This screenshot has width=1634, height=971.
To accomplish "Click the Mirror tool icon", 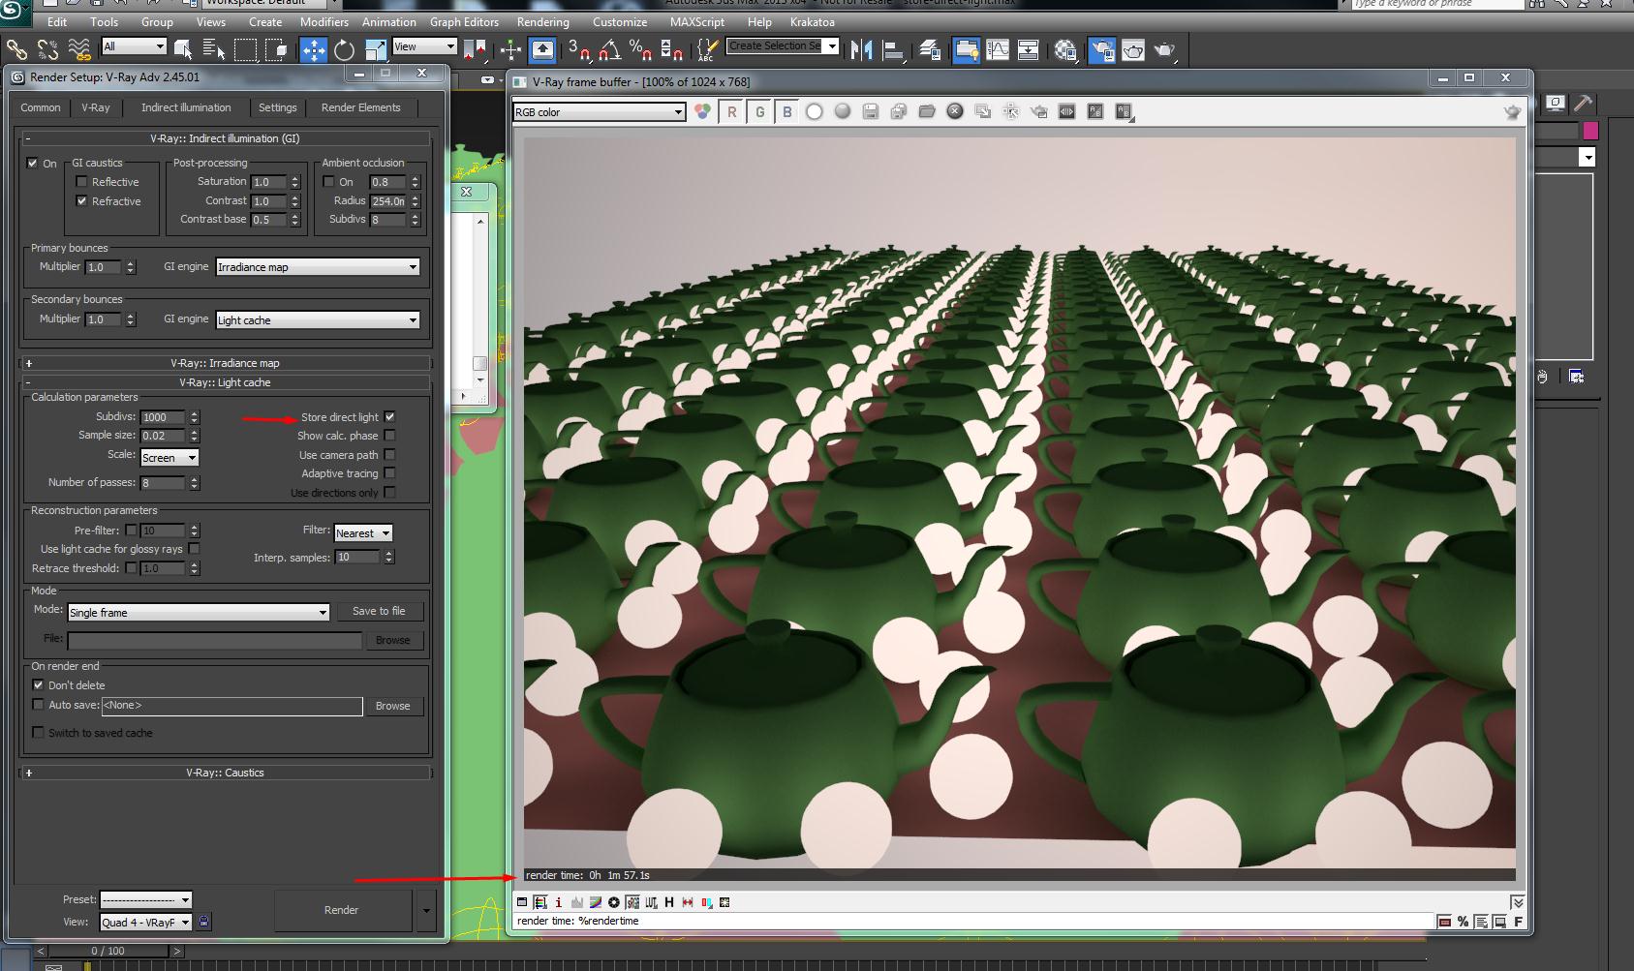I will tap(862, 49).
